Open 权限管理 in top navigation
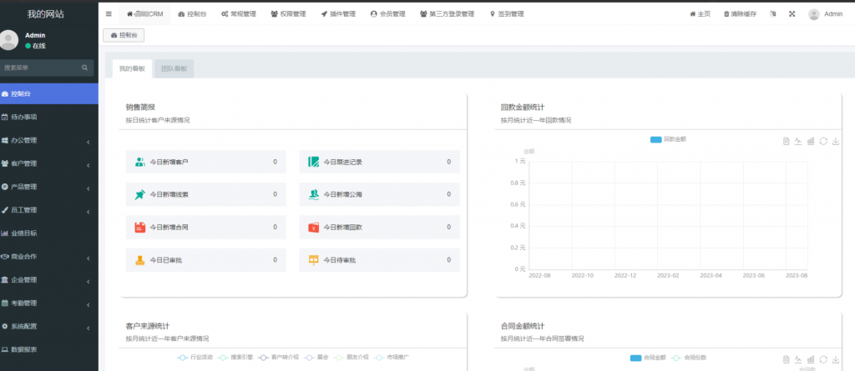This screenshot has width=855, height=371. click(x=289, y=14)
